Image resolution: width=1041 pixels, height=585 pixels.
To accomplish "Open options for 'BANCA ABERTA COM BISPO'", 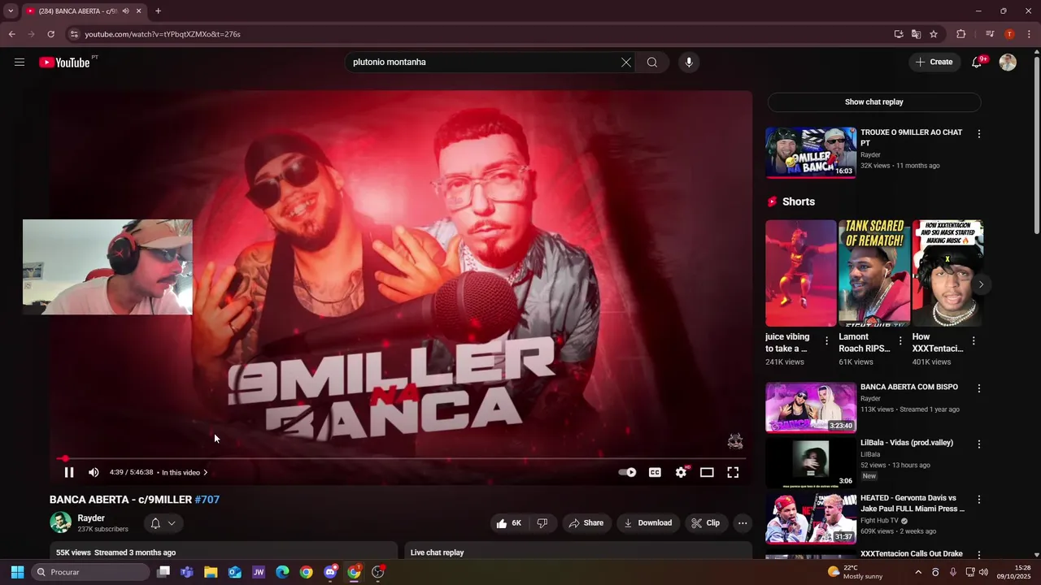I will (979, 388).
